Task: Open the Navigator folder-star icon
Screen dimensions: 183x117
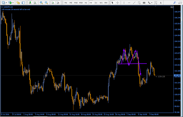Action: pyautogui.click(x=18, y=3)
